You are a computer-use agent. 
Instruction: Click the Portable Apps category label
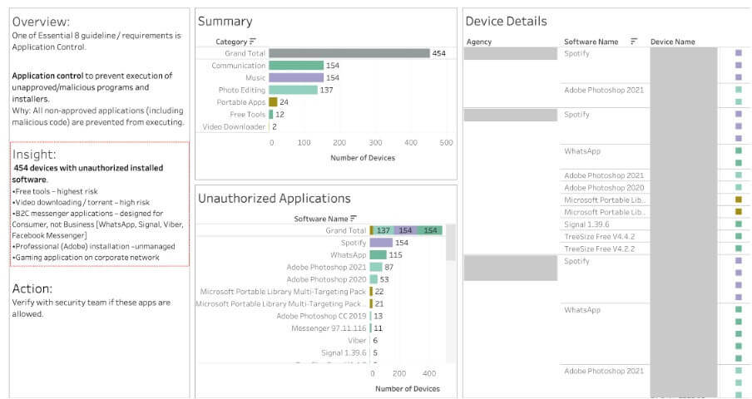[240, 102]
